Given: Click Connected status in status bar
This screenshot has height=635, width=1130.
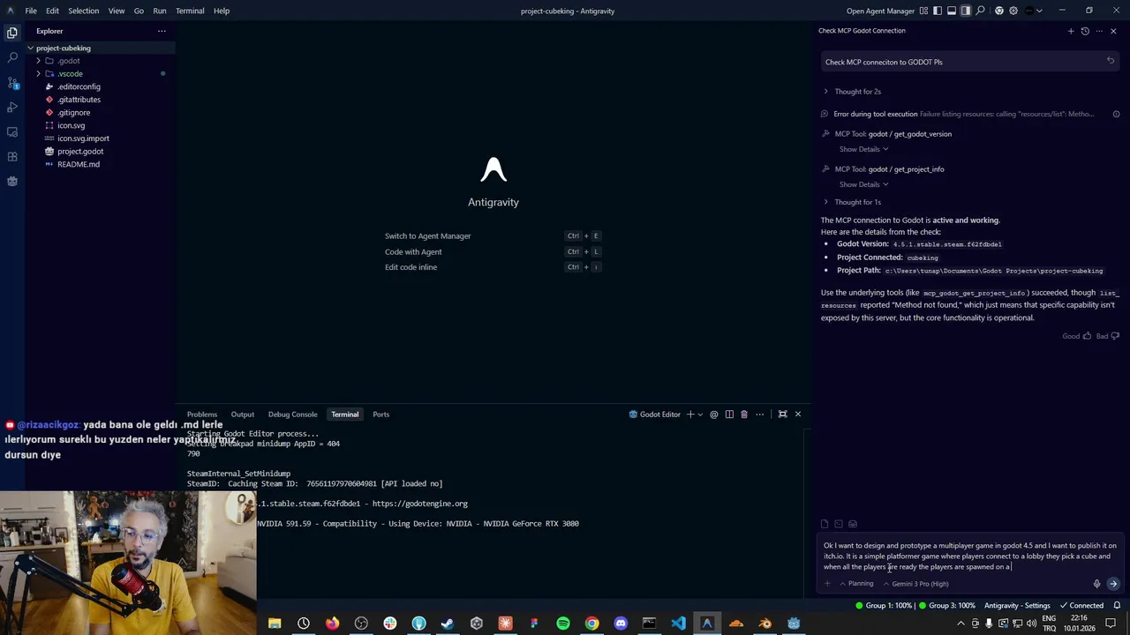Looking at the screenshot, I should point(1081,606).
